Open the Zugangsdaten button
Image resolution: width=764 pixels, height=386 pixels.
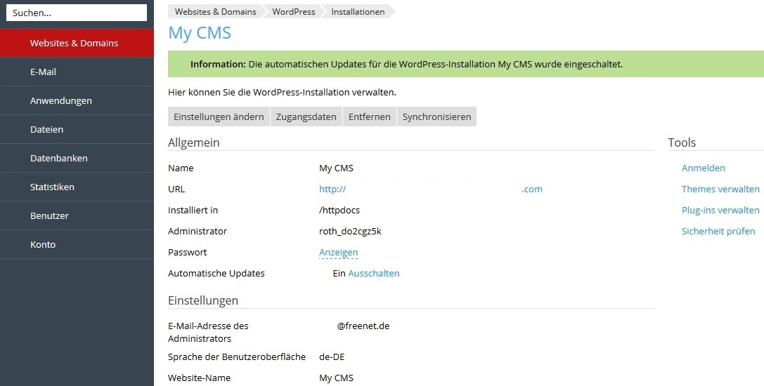coord(306,117)
